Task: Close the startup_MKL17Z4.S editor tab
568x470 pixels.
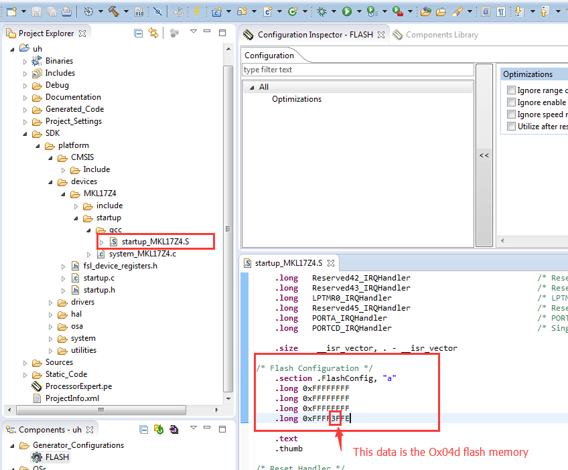Action: pos(331,263)
